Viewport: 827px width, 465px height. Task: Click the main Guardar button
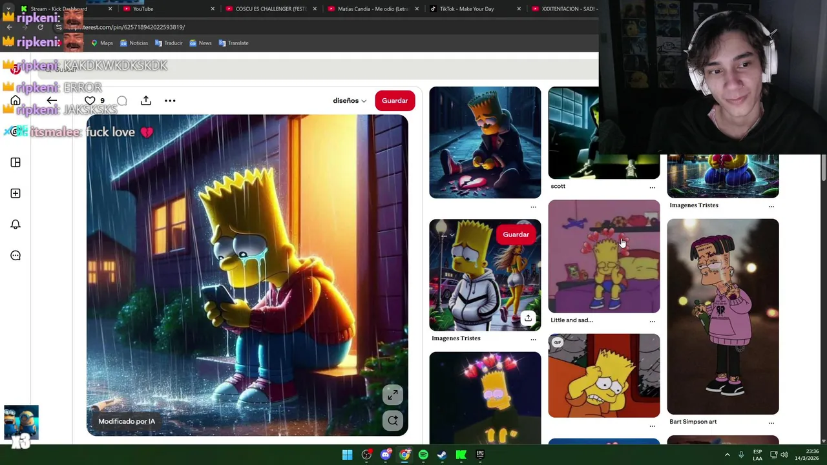pyautogui.click(x=395, y=101)
